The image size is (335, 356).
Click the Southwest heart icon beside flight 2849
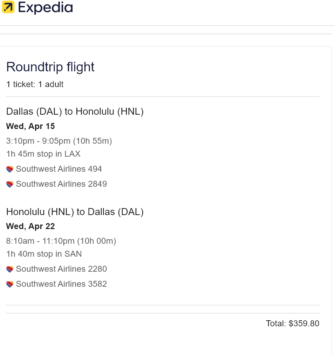pos(10,184)
